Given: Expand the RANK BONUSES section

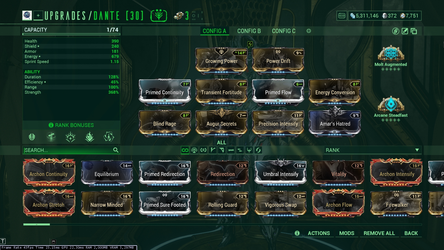Looking at the screenshot, I should point(71,125).
